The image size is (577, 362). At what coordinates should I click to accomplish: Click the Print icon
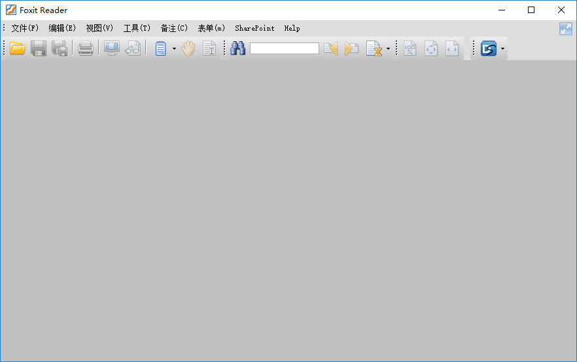86,48
